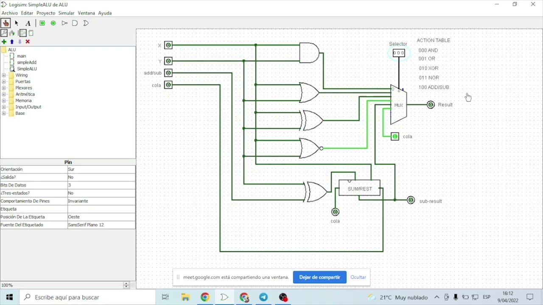Expand the Plexores library folder

[4, 88]
